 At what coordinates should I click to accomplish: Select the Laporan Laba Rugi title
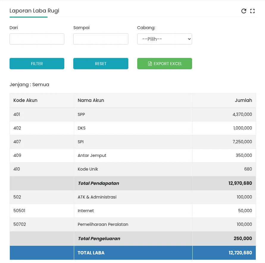tap(34, 11)
